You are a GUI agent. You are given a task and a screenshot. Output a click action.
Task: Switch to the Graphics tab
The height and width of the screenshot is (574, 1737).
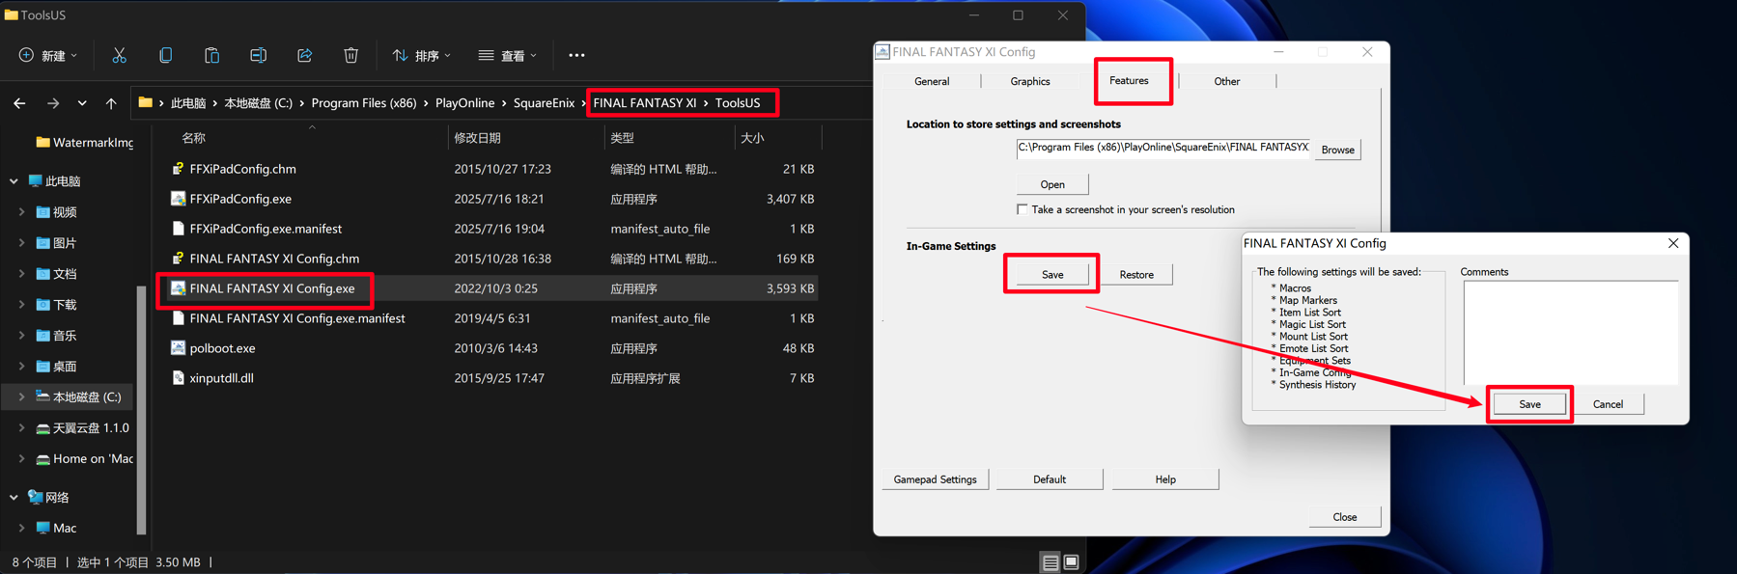pos(1029,82)
